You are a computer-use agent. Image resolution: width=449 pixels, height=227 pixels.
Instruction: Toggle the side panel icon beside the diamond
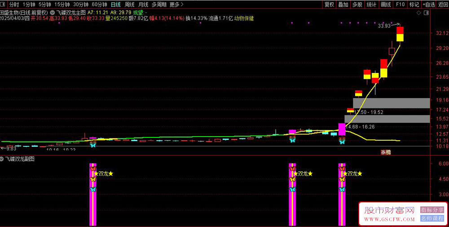(x=427, y=13)
